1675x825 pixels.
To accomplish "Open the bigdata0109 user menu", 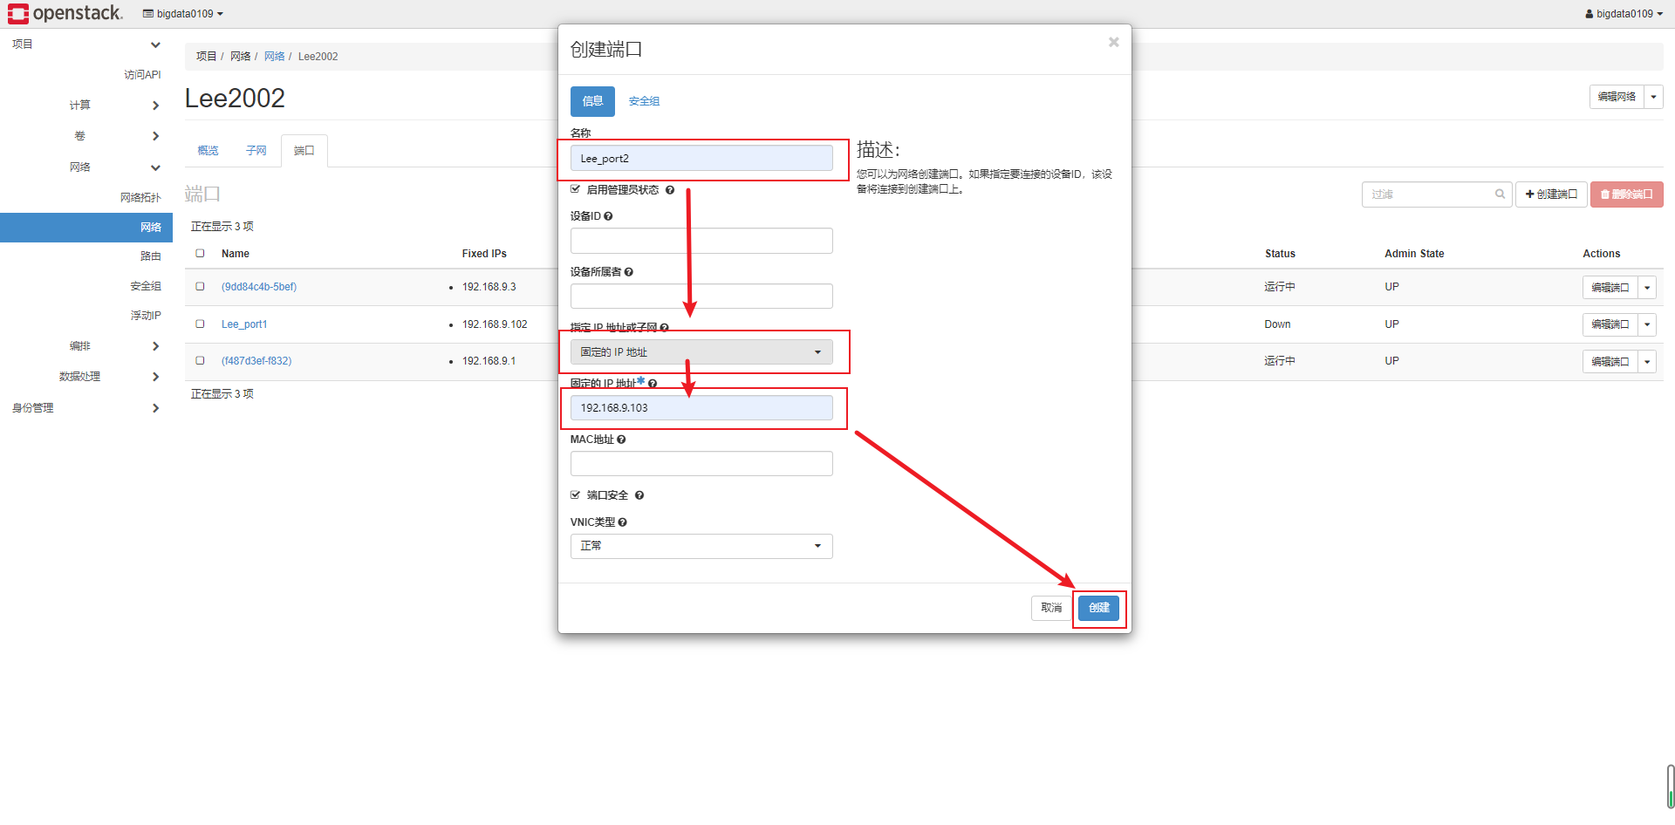I will (1624, 14).
